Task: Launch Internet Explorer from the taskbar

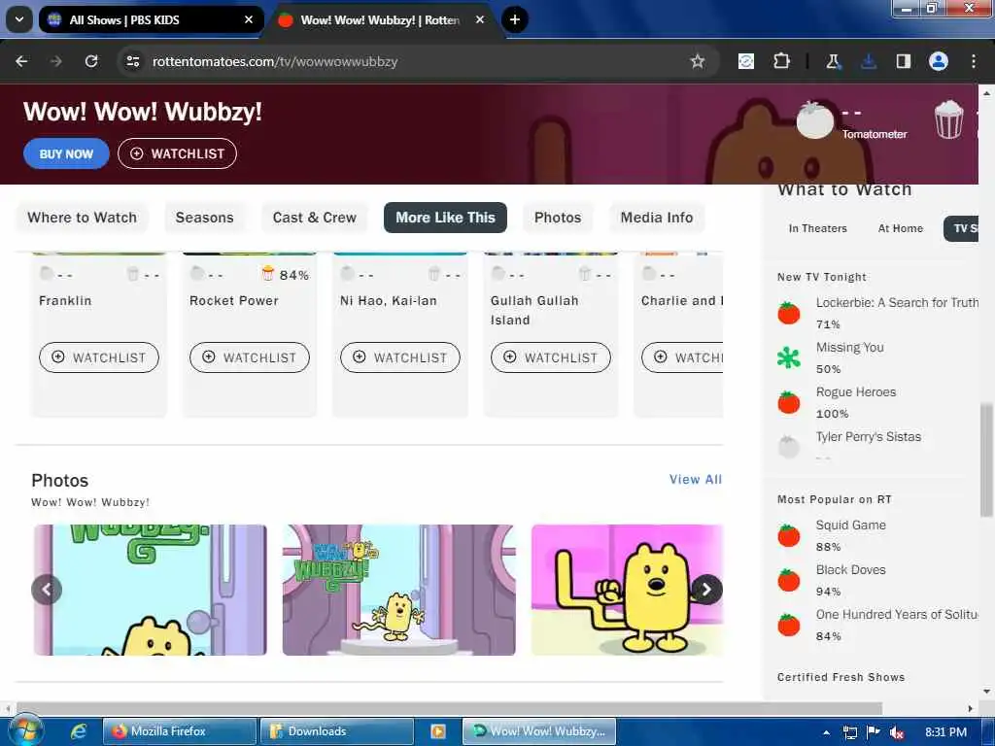Action: point(78,731)
